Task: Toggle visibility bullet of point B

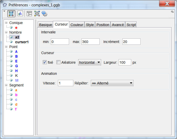Action: (x=11, y=56)
